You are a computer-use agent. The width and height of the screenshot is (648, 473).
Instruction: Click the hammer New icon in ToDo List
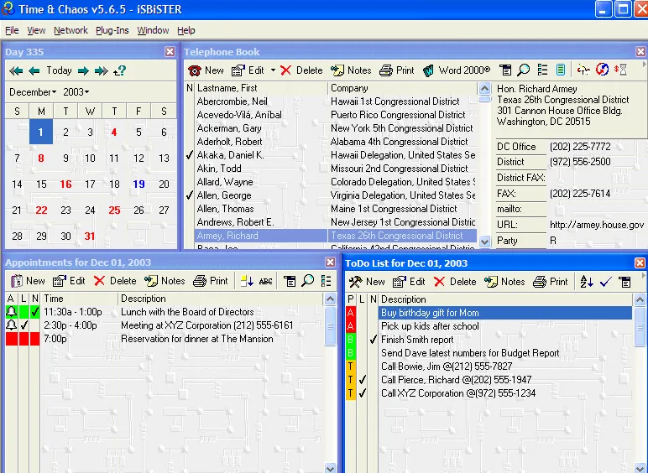[x=355, y=282]
